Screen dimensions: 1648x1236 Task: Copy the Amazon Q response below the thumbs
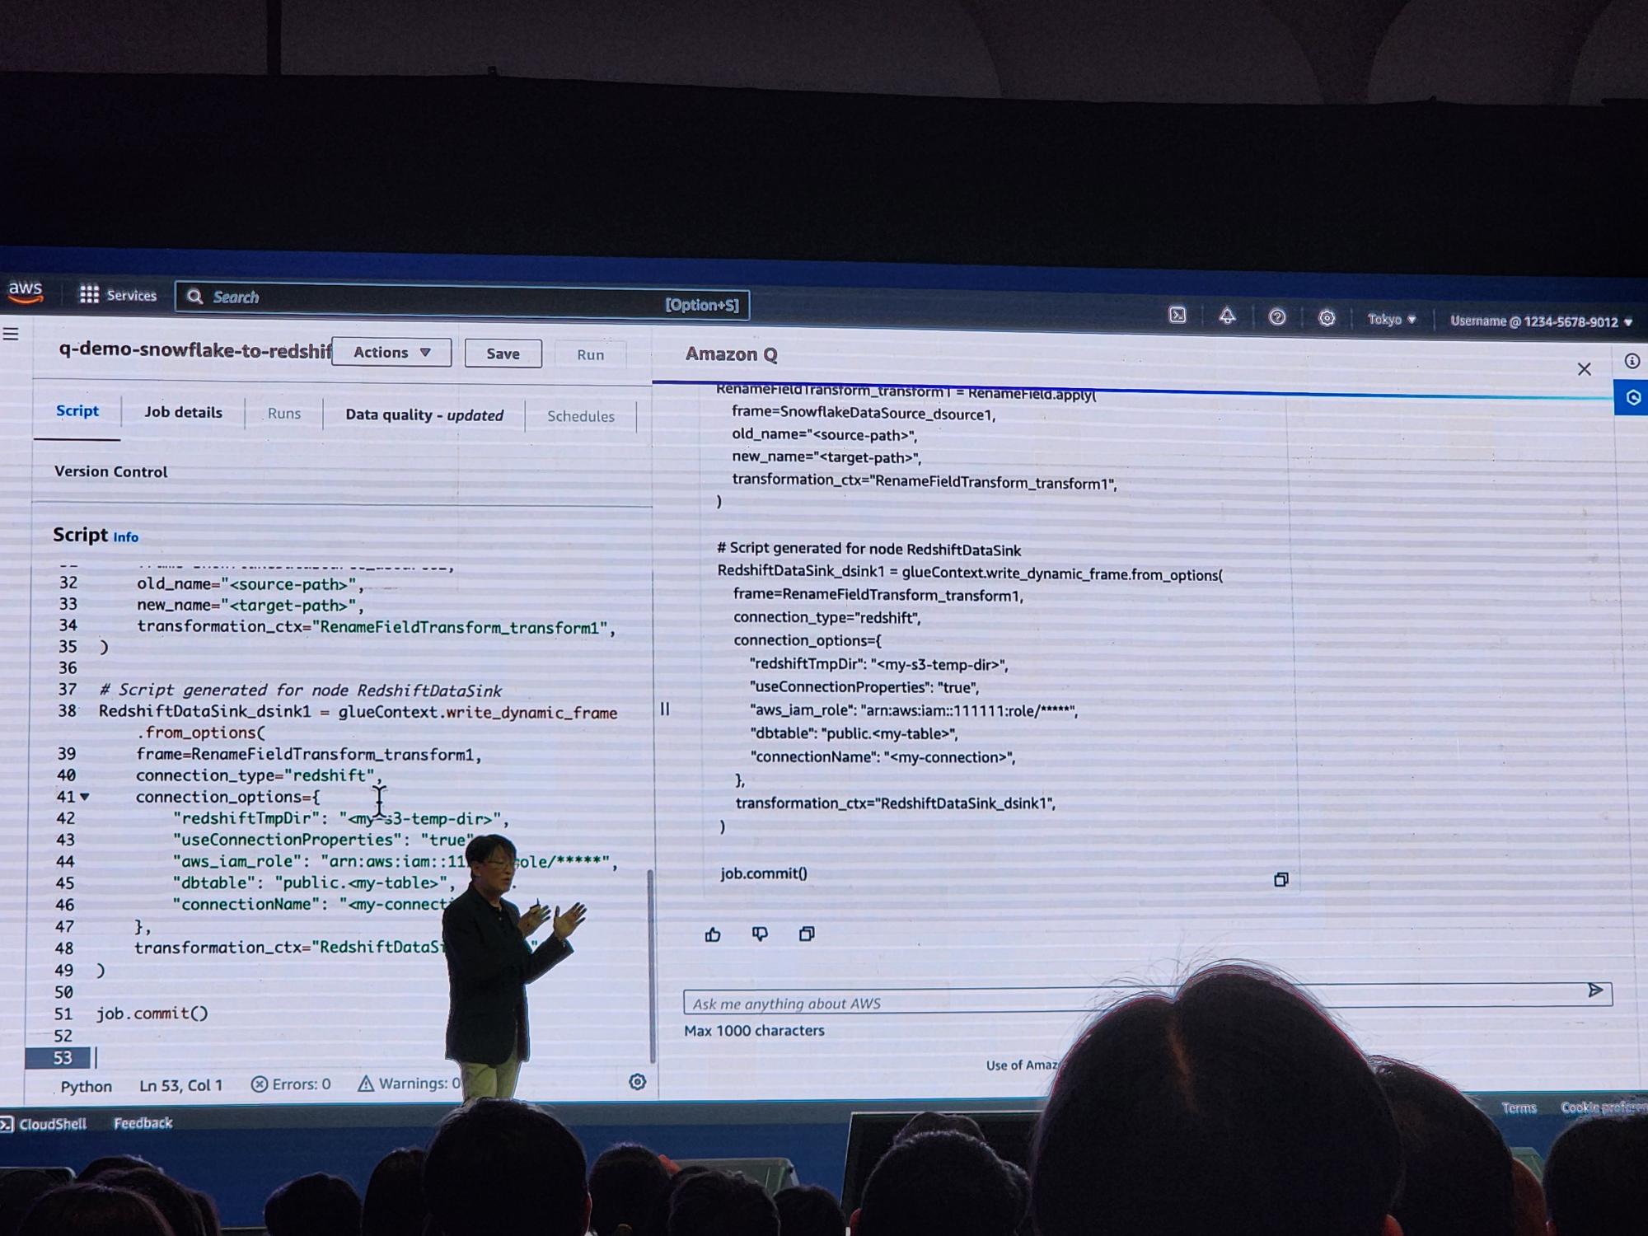click(807, 934)
